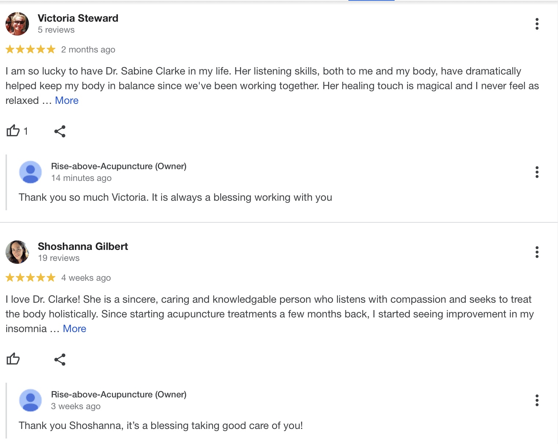Open Shoshanna Gilbert's profile picture
Screen dimensions: 558x444
(17, 252)
